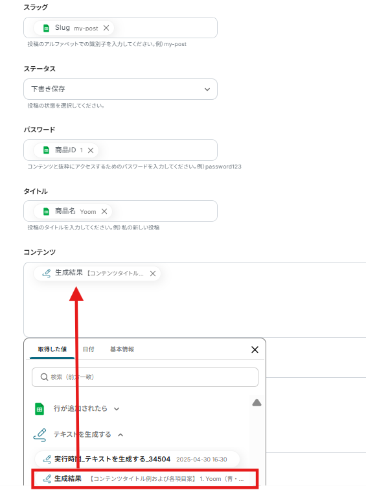Image resolution: width=366 pixels, height=490 pixels.
Task: Click the pen icon next to テキストを生成する
Action: pyautogui.click(x=40, y=435)
